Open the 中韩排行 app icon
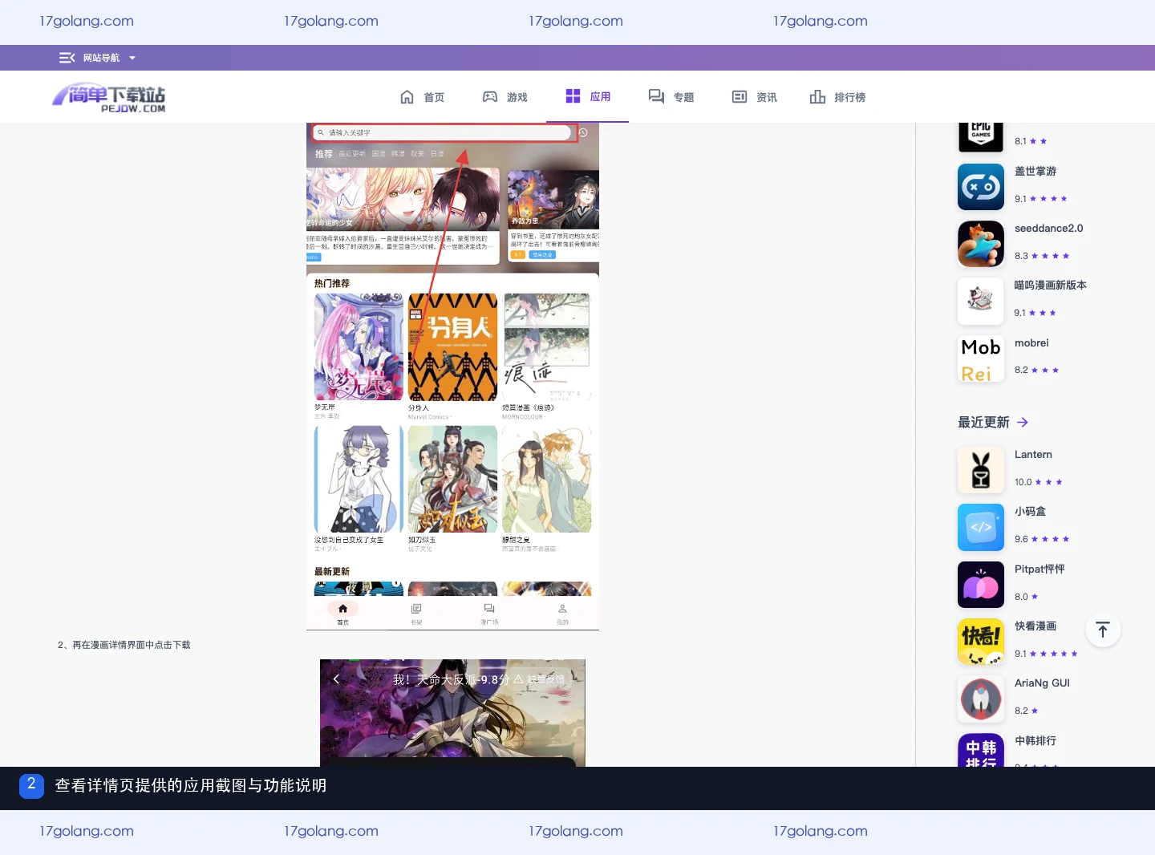Screen dimensions: 1155x855 tap(981, 750)
